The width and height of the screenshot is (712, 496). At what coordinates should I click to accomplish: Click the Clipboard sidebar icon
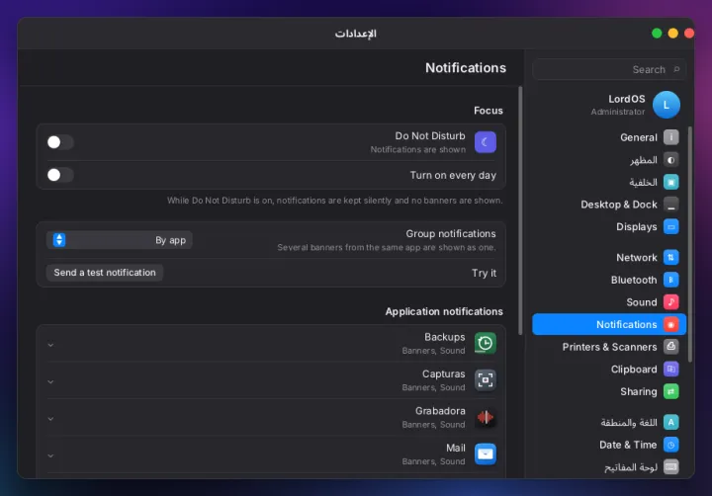pyautogui.click(x=670, y=369)
